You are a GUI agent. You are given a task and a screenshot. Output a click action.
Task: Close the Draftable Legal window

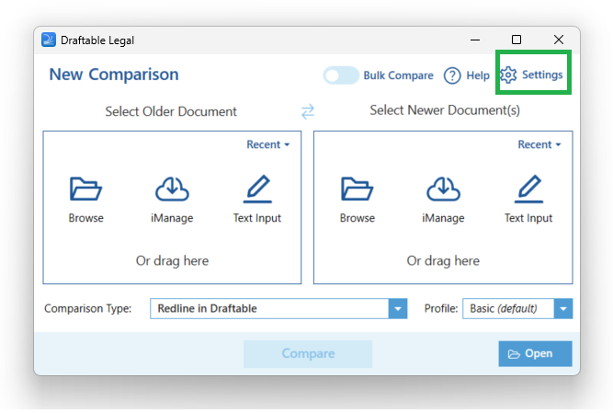(x=559, y=40)
